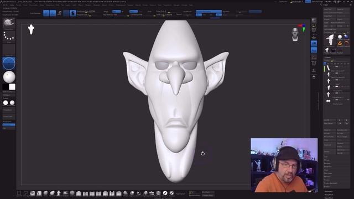Expand the Boolean section
This screenshot has height=199, width=354.
(327, 163)
